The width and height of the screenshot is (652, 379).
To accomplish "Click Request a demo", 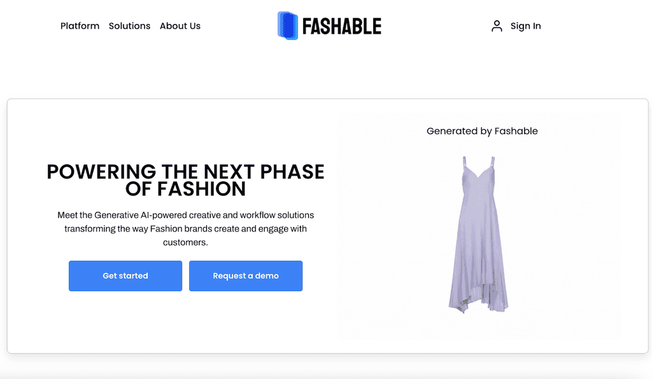I will point(245,275).
